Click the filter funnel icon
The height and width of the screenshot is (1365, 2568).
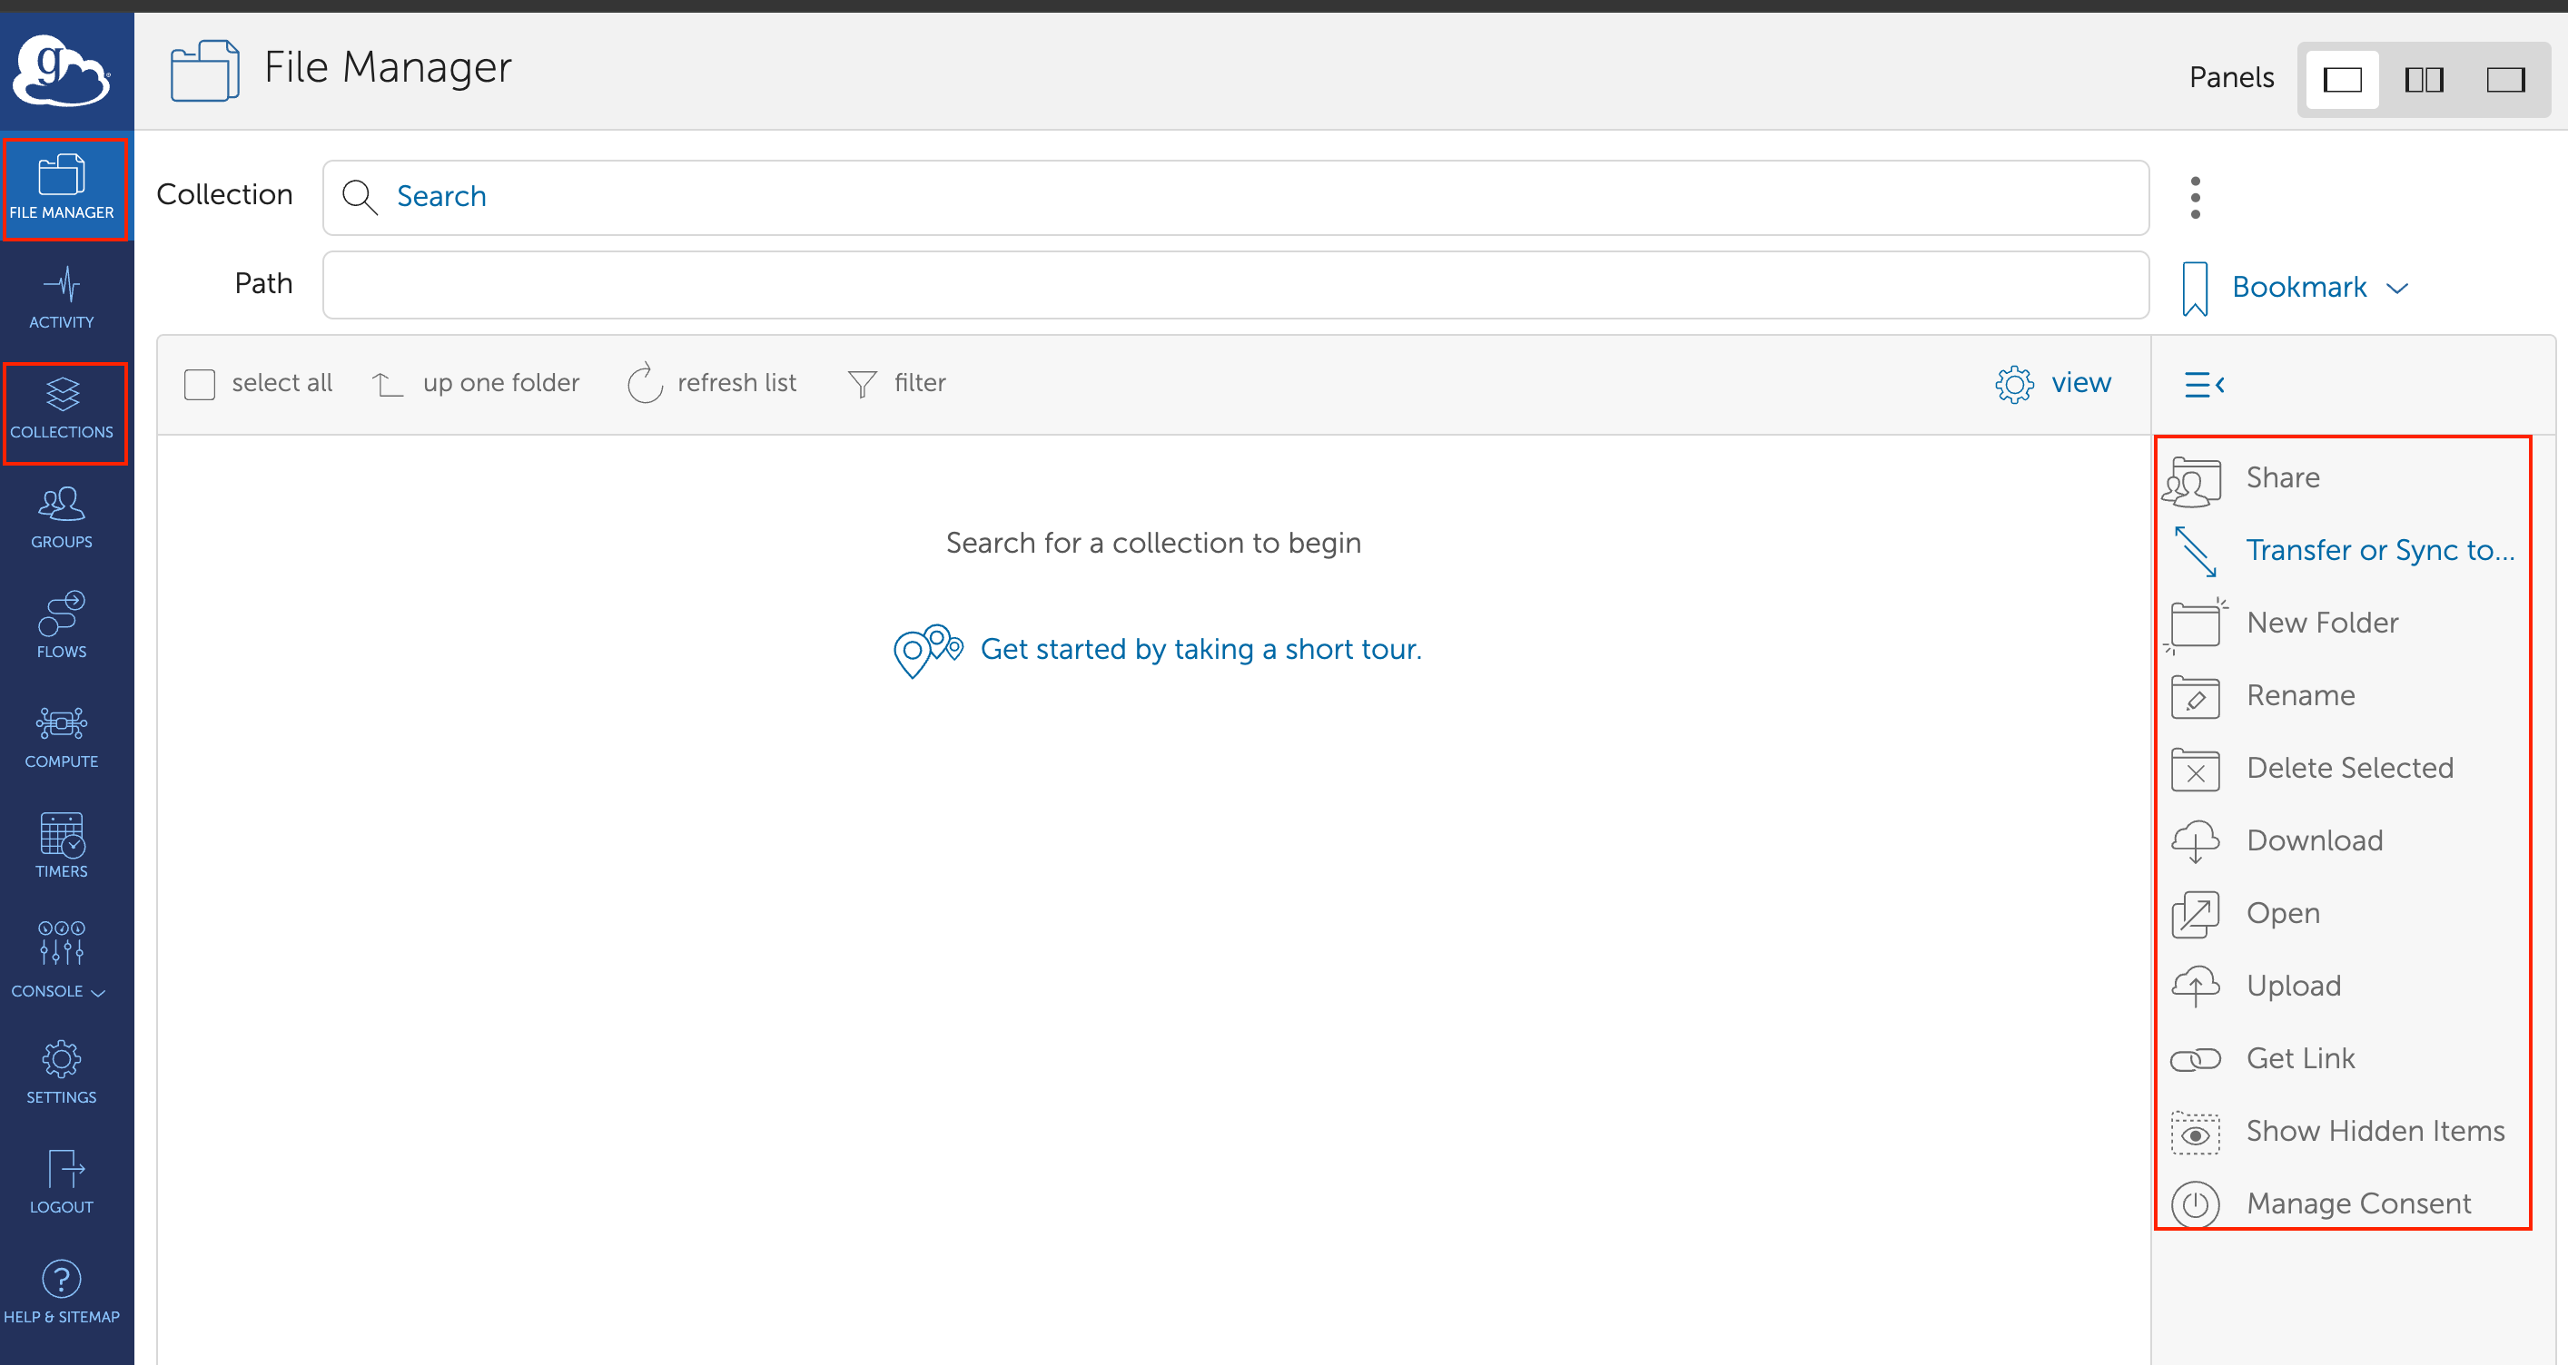863,384
